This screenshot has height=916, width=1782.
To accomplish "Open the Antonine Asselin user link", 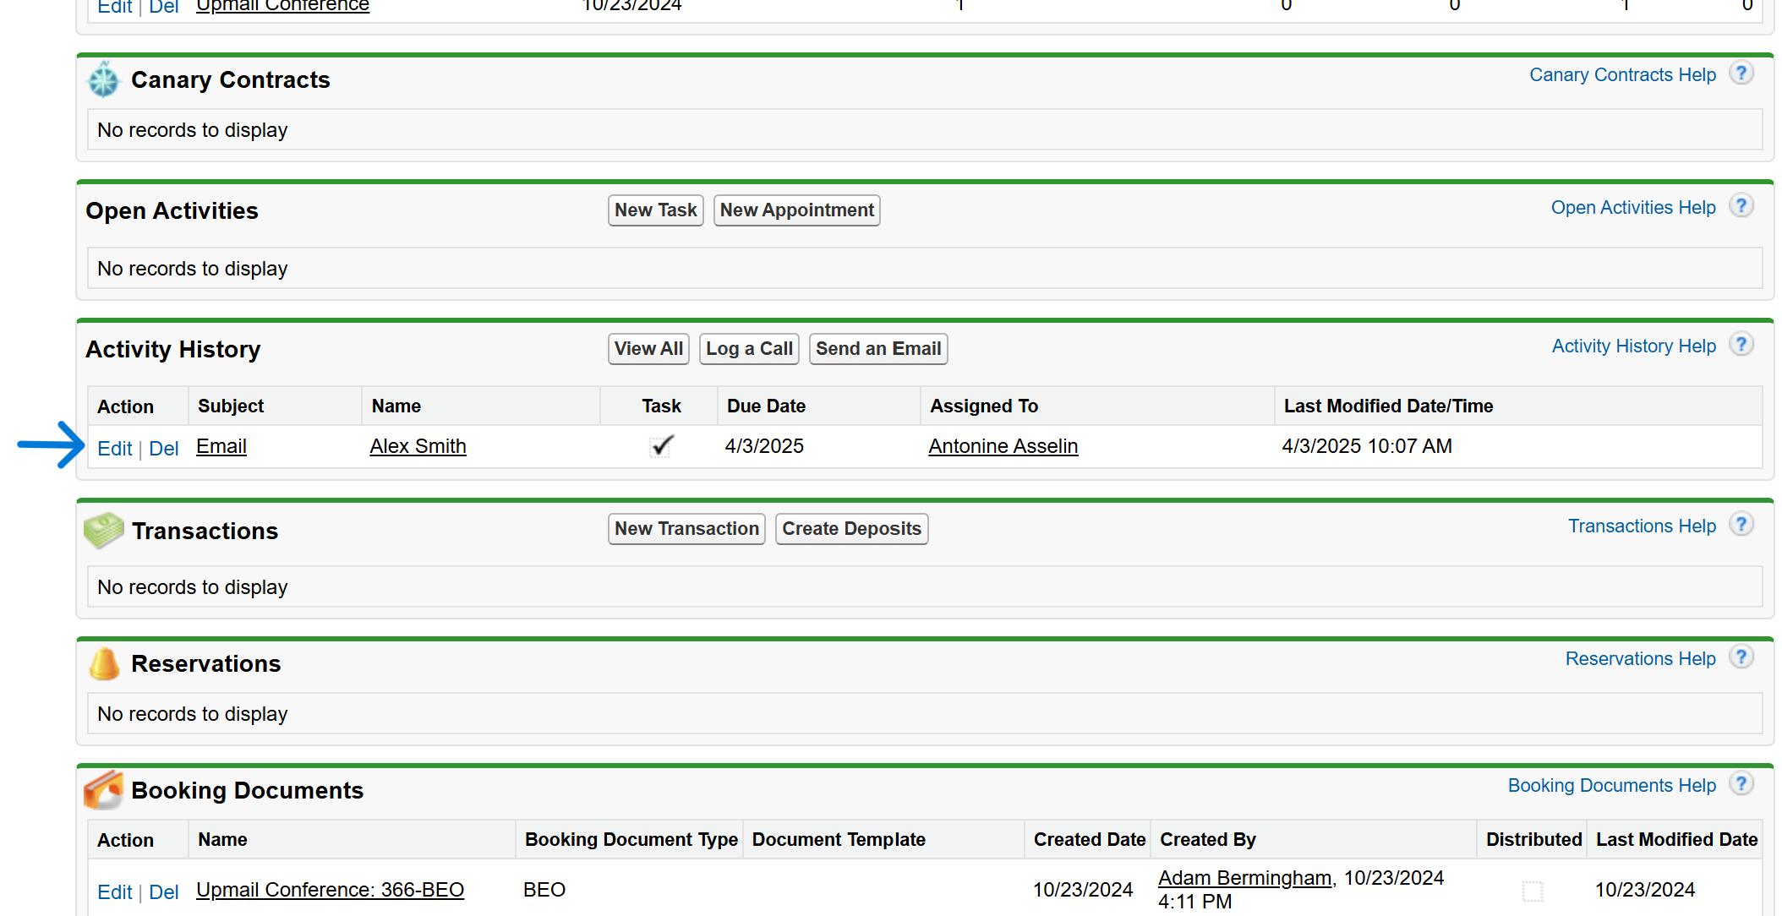I will 1003,446.
